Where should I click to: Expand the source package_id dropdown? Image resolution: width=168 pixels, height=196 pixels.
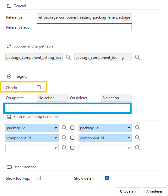pos(56,128)
